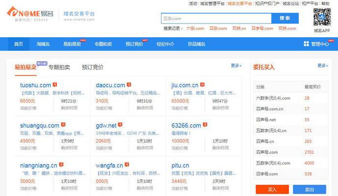Open the 域名APP QR code

(x=322, y=17)
